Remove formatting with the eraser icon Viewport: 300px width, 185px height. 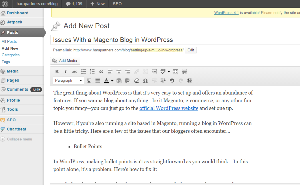coord(136,81)
